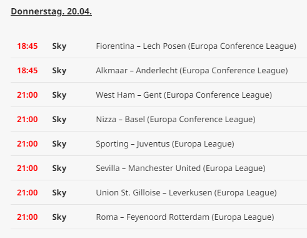The height and width of the screenshot is (238, 307).
Task: Click the Sevilla – Manchester United fixture
Action: click(x=181, y=168)
